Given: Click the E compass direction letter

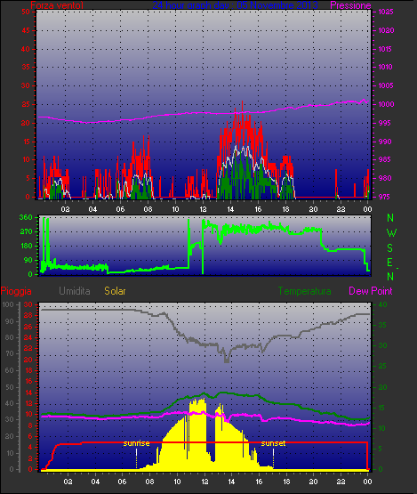Looking at the screenshot, I should pos(390,263).
